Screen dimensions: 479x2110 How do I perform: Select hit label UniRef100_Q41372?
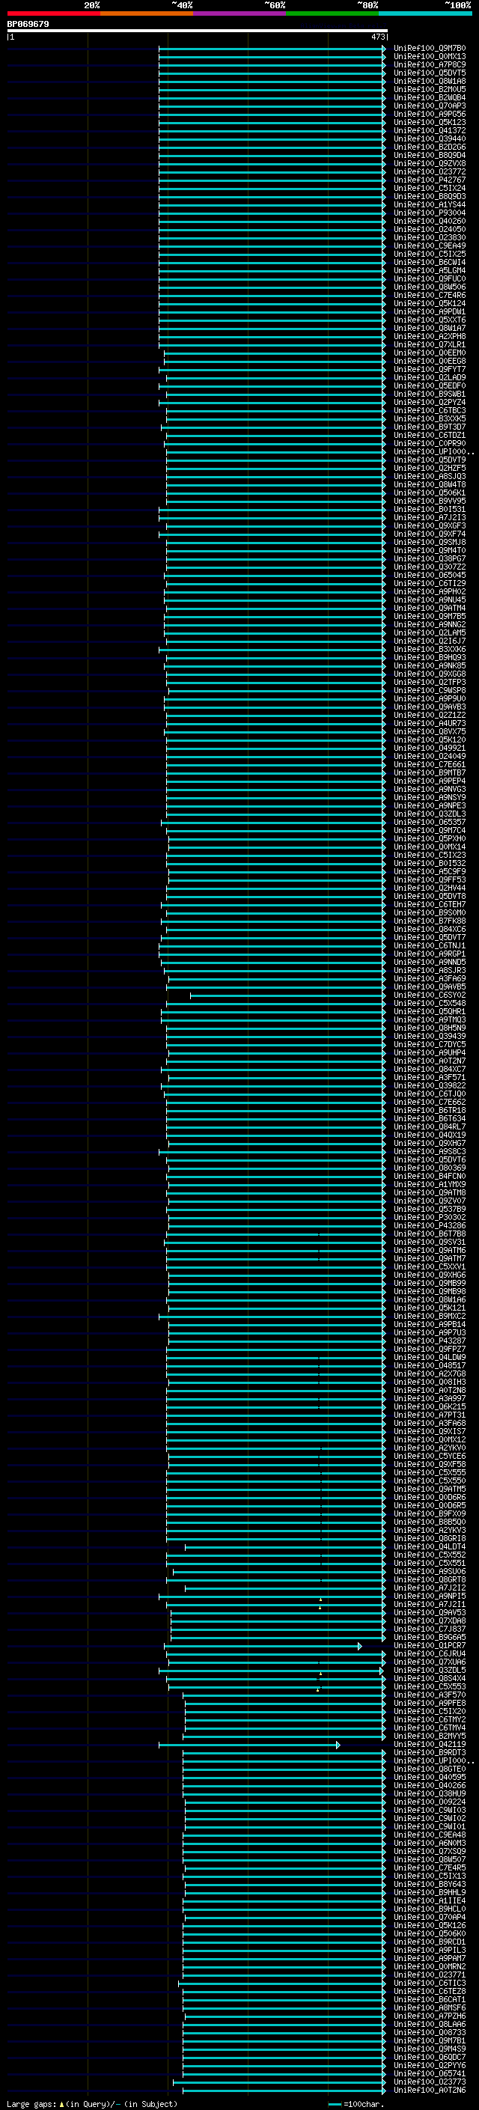(430, 130)
